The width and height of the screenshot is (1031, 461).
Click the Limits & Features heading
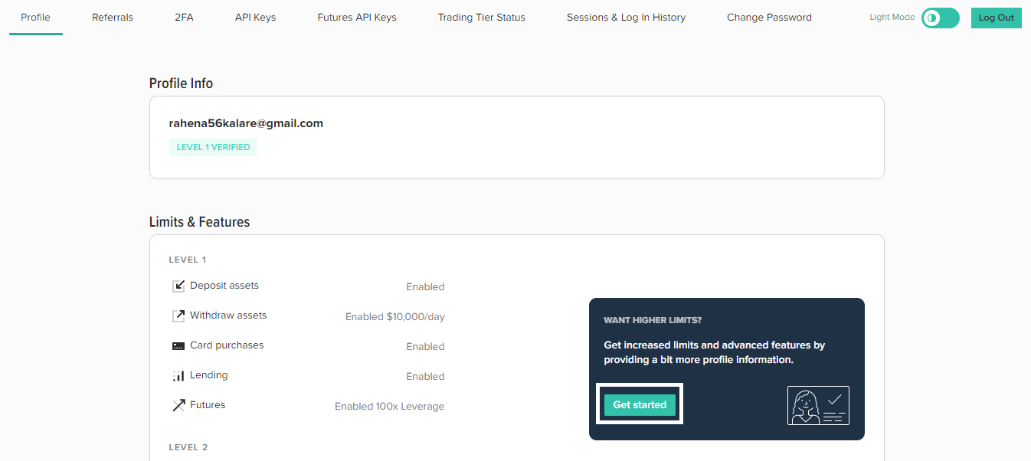199,222
